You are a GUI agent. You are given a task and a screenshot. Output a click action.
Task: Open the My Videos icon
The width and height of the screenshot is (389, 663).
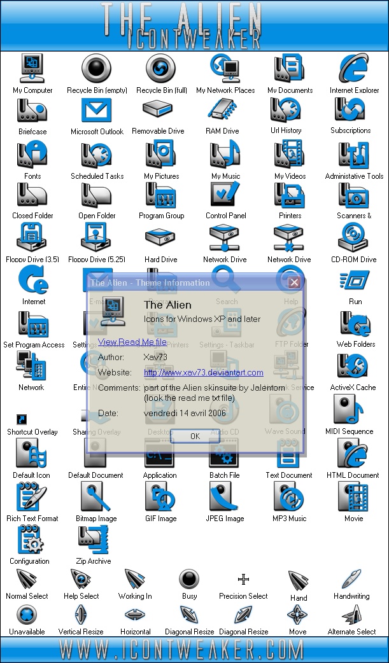[x=290, y=155]
